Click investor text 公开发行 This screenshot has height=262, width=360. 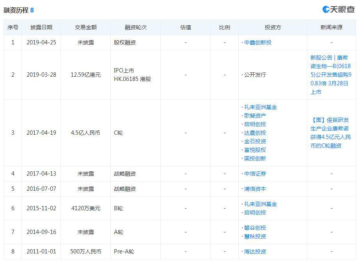coord(255,75)
